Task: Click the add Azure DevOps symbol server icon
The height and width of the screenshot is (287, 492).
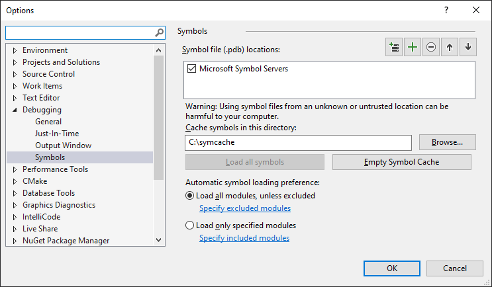Action: click(x=395, y=48)
